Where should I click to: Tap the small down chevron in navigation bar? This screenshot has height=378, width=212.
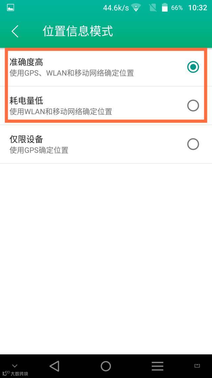tap(15, 366)
